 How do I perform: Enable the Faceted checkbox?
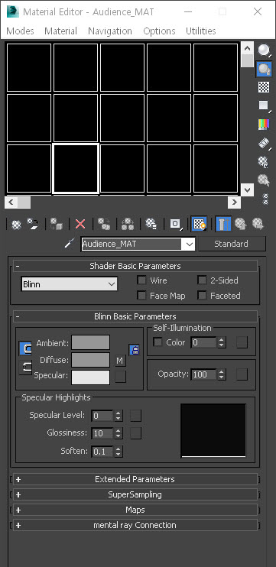click(x=202, y=296)
